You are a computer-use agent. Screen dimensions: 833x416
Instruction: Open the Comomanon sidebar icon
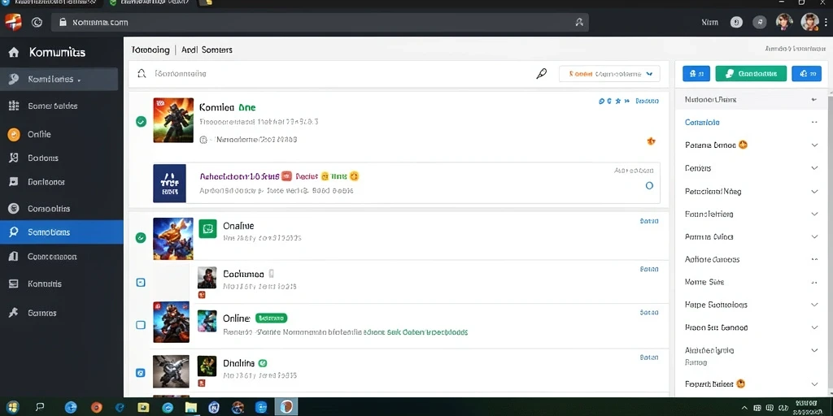(x=14, y=256)
